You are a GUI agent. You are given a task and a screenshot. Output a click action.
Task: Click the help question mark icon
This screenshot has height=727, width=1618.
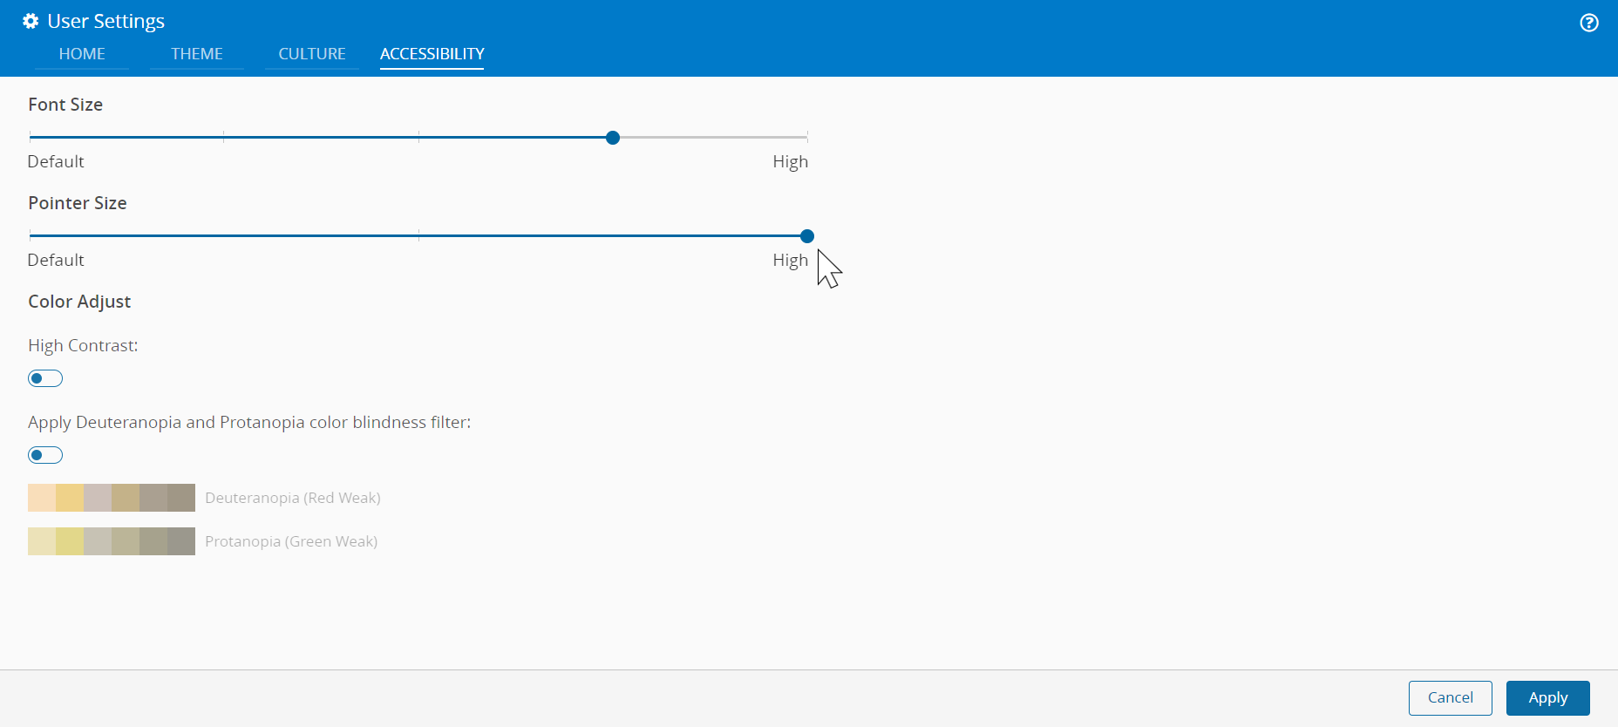pyautogui.click(x=1589, y=23)
